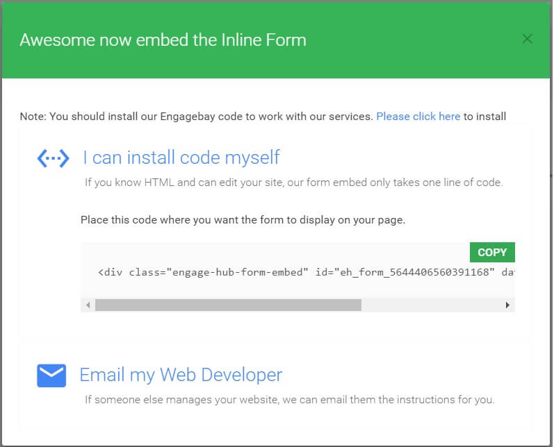Close the embed Inline Form dialog
The image size is (554, 447).
point(527,39)
